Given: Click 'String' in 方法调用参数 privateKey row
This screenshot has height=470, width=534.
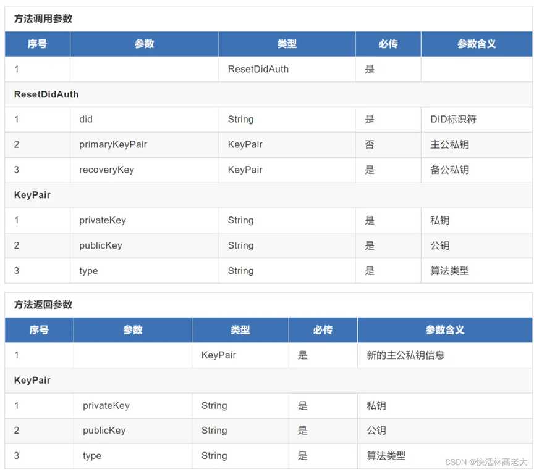Looking at the screenshot, I should coord(241,220).
